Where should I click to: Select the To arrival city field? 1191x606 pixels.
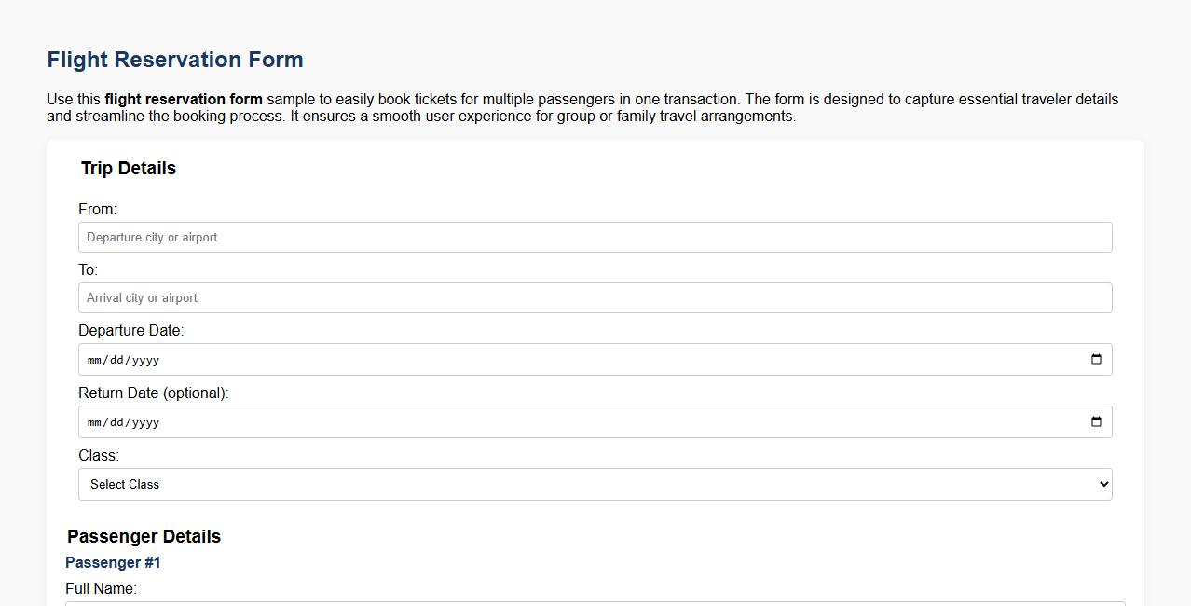(x=595, y=297)
